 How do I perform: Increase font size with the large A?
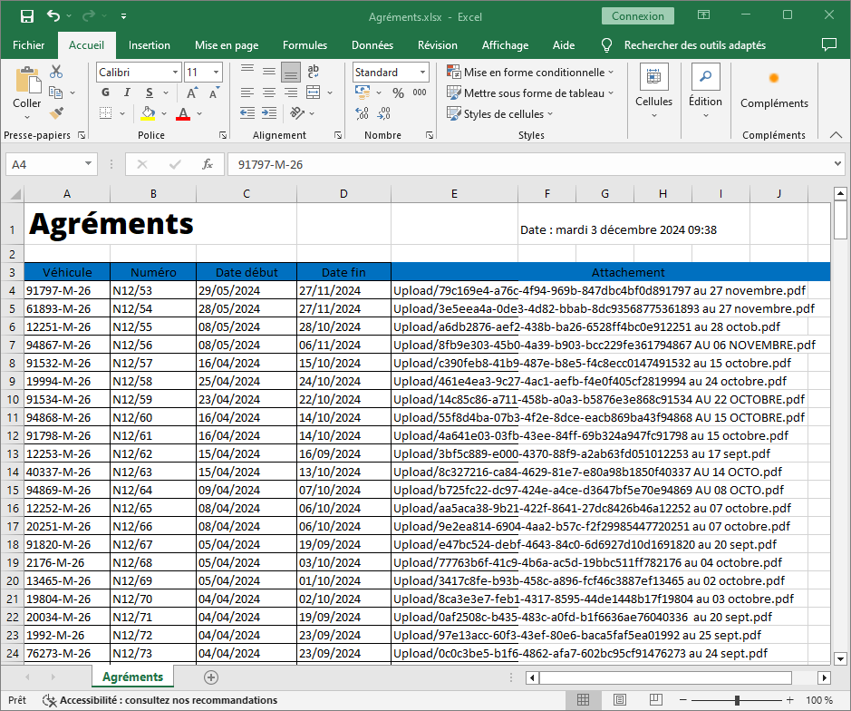click(191, 93)
